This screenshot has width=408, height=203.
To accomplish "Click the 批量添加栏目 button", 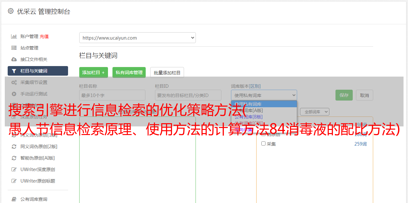I will (x=167, y=72).
